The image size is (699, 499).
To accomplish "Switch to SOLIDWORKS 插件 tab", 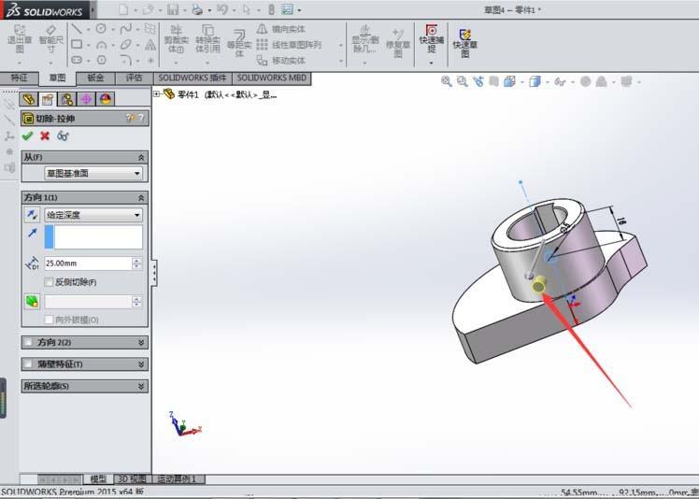I will point(193,78).
